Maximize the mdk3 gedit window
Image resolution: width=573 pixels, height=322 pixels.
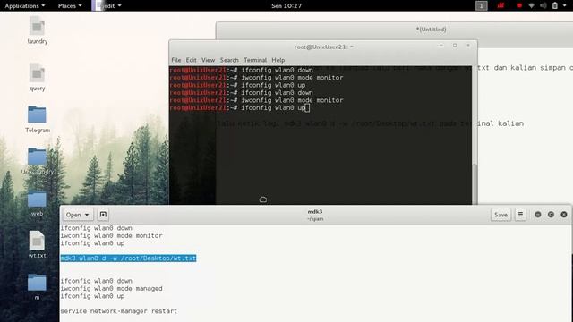551,215
